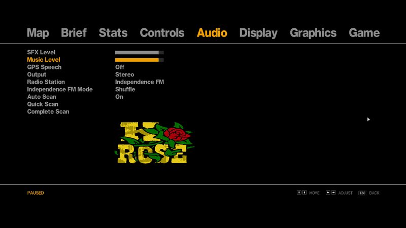Open the Map tab
This screenshot has height=228, width=406.
click(x=38, y=33)
